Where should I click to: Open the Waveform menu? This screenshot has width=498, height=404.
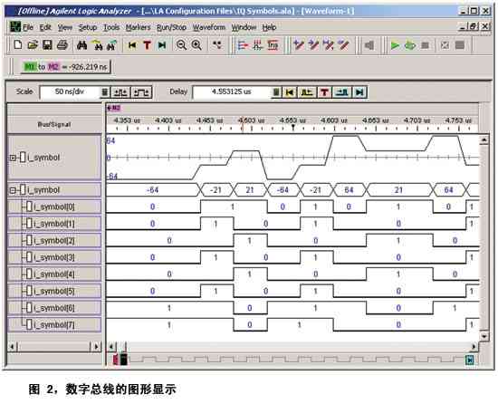(209, 27)
